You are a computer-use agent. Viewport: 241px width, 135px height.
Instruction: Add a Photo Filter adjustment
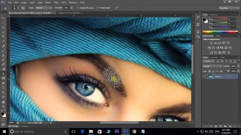pyautogui.click(x=222, y=48)
